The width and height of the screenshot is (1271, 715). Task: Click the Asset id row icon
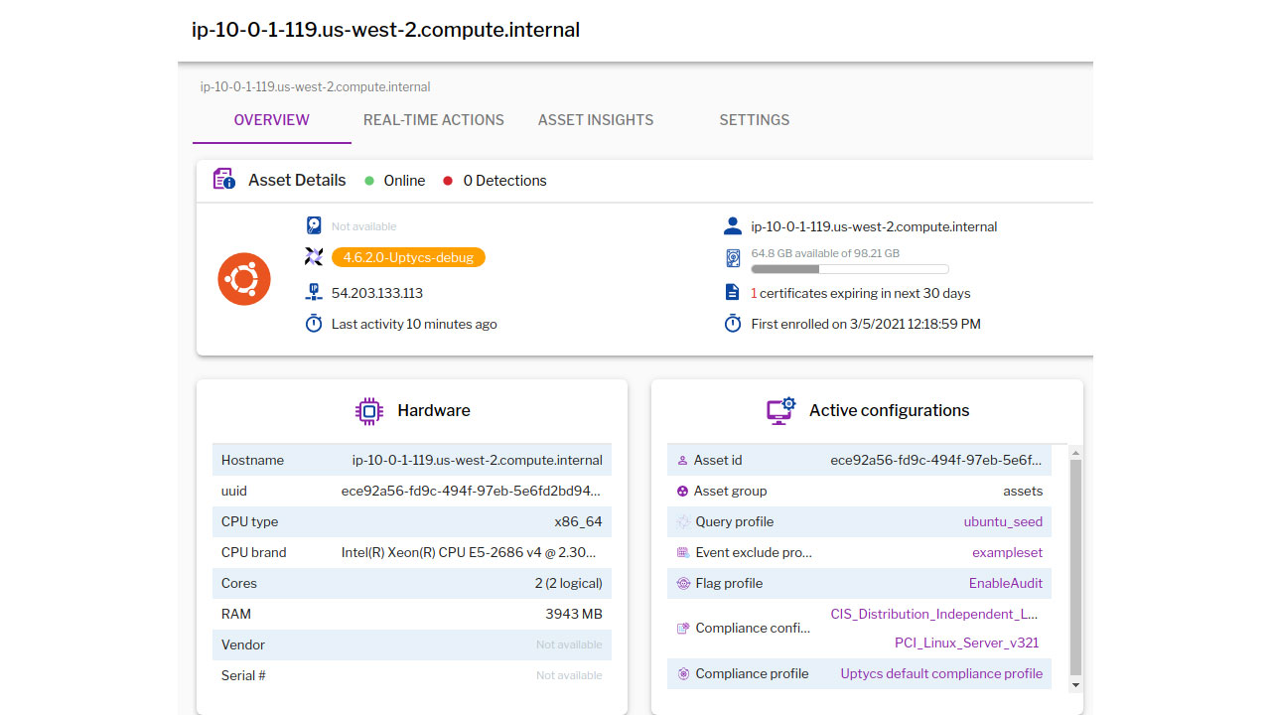point(682,461)
